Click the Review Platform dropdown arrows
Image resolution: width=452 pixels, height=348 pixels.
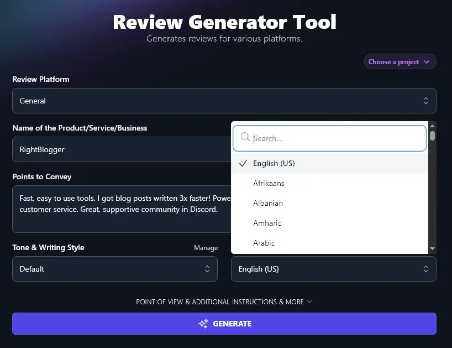(x=425, y=101)
